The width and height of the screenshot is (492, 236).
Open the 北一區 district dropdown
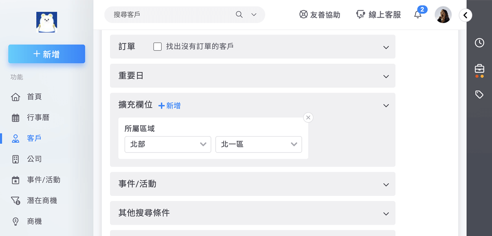point(259,144)
